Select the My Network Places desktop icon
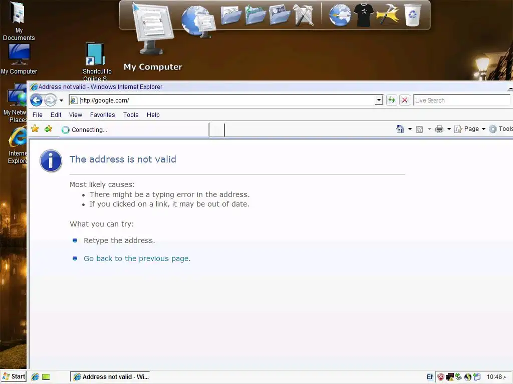Image resolution: width=513 pixels, height=384 pixels. coord(15,103)
